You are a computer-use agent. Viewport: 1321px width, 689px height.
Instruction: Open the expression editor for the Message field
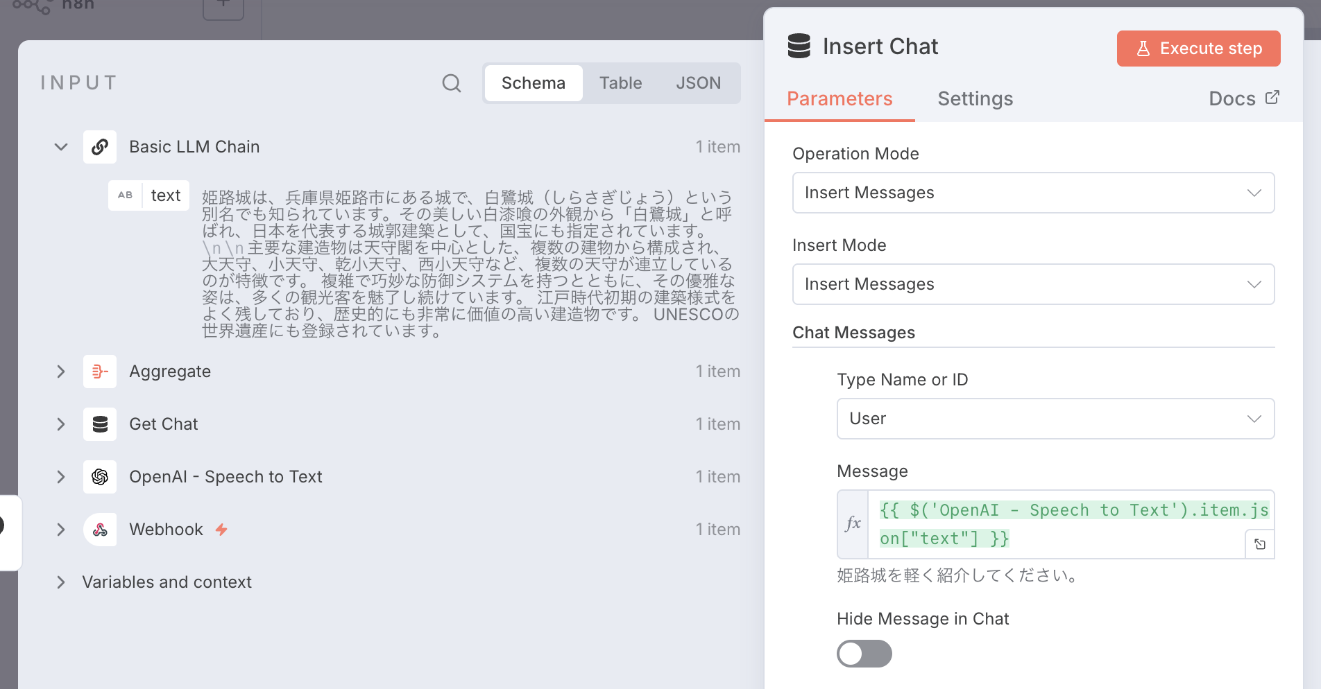tap(1260, 544)
